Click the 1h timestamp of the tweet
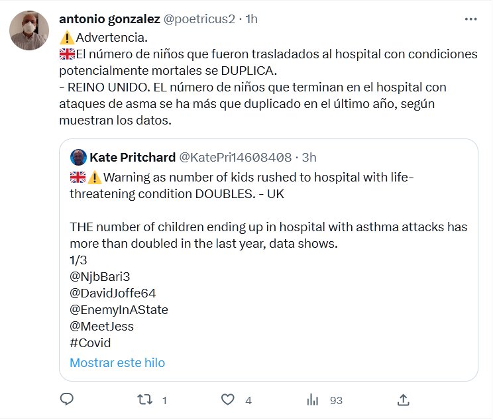This screenshot has height=420, width=497. 251,19
